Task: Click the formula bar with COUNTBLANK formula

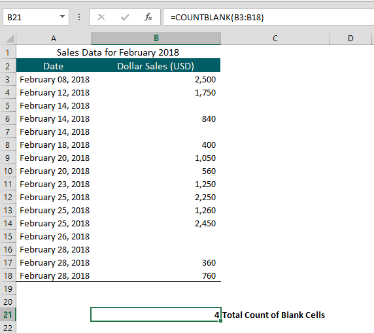Action: point(268,17)
